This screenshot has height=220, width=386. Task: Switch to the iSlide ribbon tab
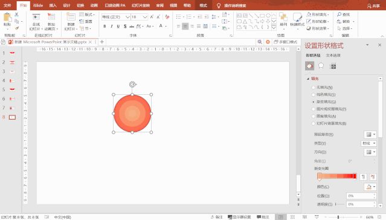tap(38, 5)
